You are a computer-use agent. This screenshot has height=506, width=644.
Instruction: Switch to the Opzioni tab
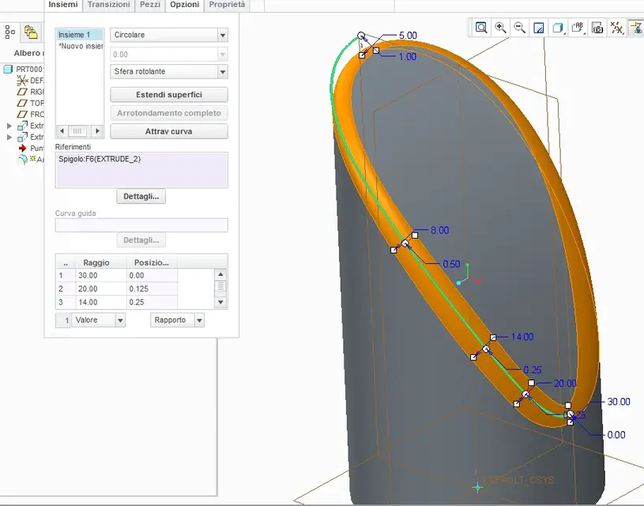[x=184, y=5]
